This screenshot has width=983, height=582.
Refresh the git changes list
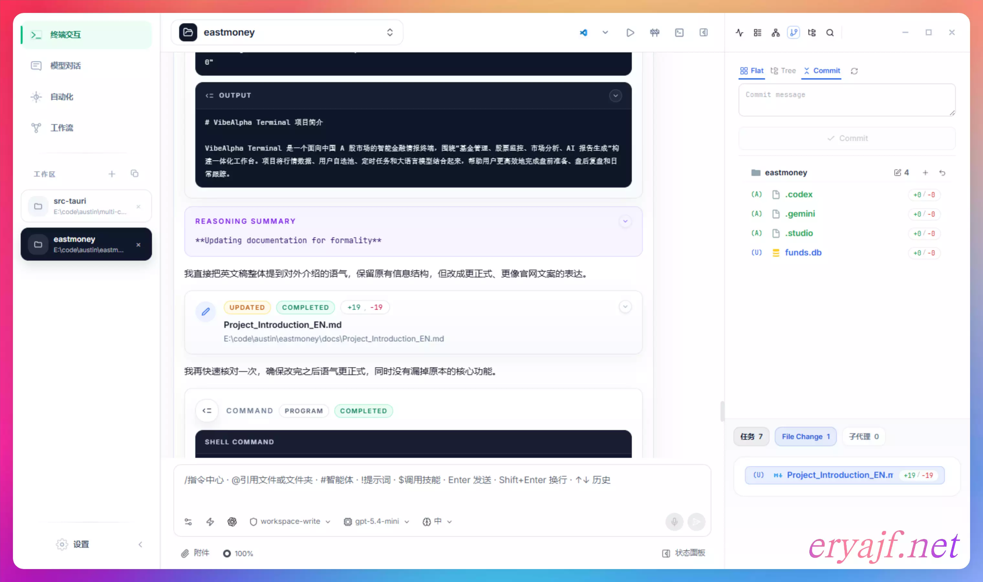(854, 71)
